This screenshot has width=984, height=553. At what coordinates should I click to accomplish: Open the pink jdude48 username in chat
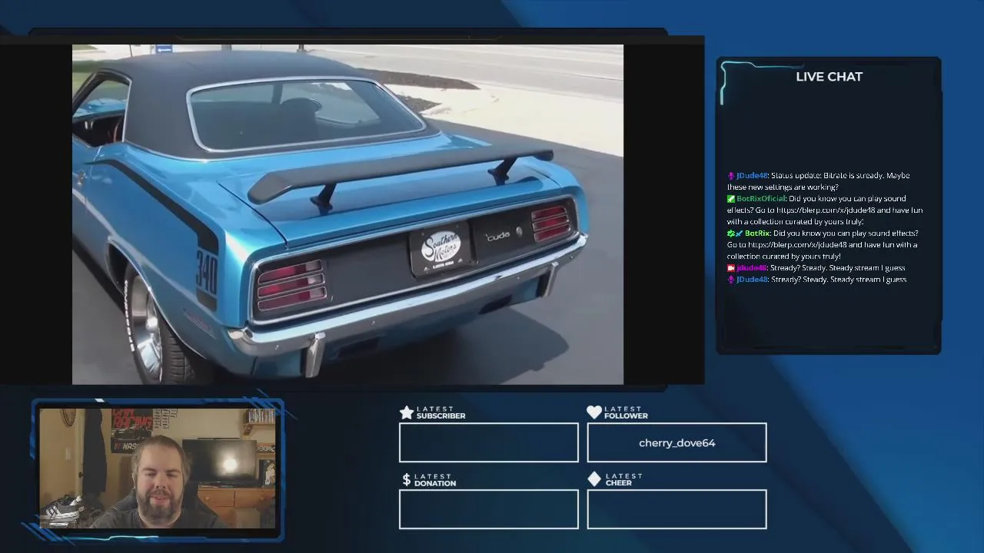click(751, 268)
